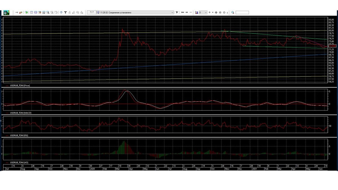The height and width of the screenshot is (190, 338).
Task: Click the application logo icon at top left
Action: pyautogui.click(x=6, y=12)
